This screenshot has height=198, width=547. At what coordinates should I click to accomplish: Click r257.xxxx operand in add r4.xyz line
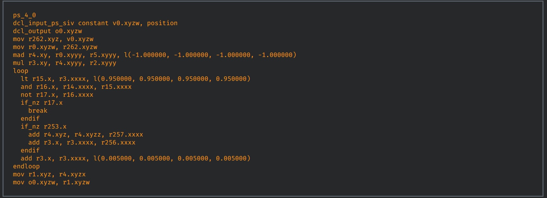coord(126,135)
